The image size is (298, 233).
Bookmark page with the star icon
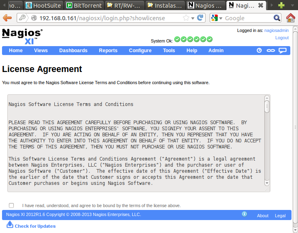[186, 18]
